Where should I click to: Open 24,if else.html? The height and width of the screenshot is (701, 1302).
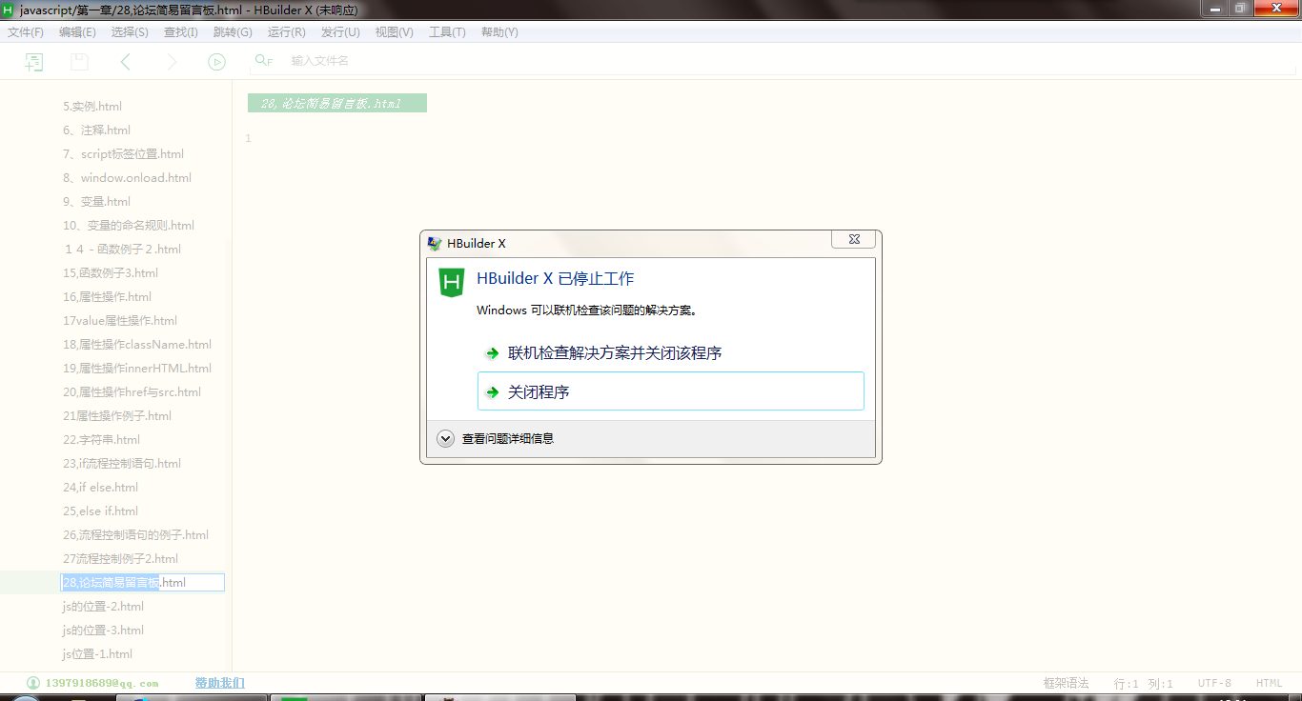point(101,488)
